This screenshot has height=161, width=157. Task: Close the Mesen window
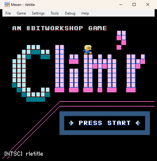pos(148,4)
